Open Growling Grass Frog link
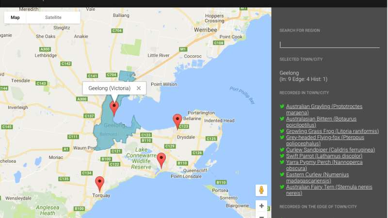Image resolution: width=388 pixels, height=218 pixels. (x=332, y=131)
